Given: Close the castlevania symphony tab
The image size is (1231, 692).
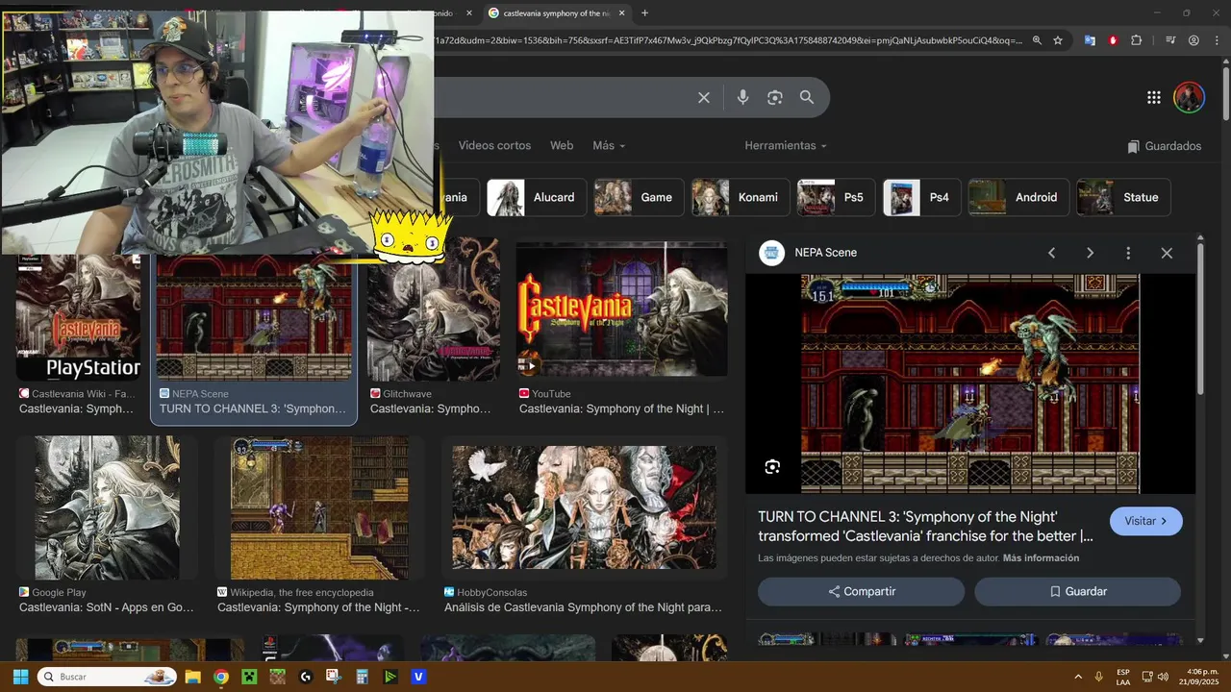Looking at the screenshot, I should (621, 12).
